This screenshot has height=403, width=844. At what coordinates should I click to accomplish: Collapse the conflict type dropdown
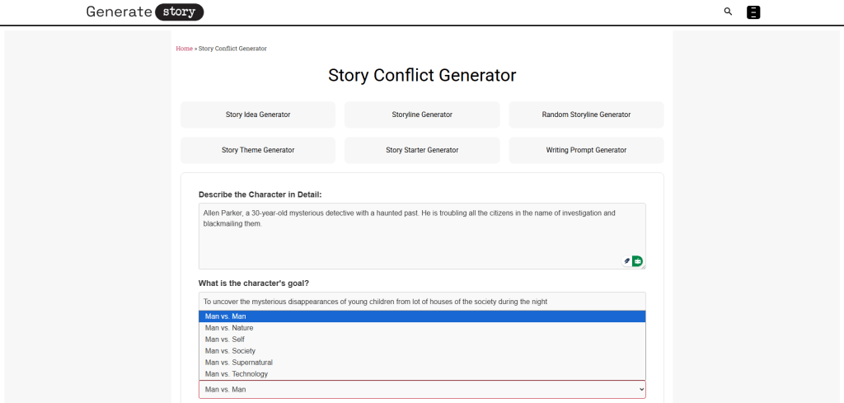click(422, 389)
